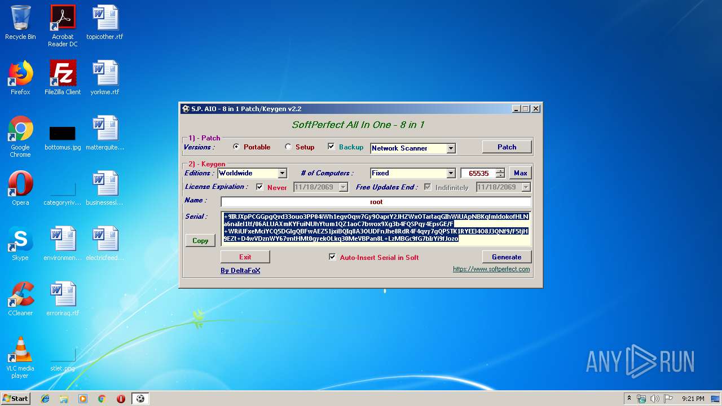Open environmen document icon

[x=63, y=244]
